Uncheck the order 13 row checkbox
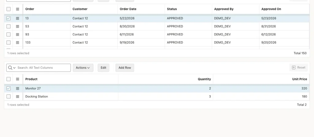This screenshot has height=137, width=314. [8, 18]
